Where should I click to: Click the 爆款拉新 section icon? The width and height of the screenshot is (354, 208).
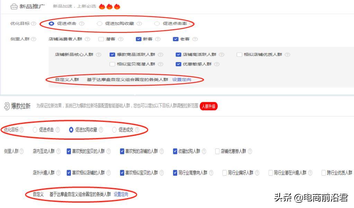tap(7, 106)
